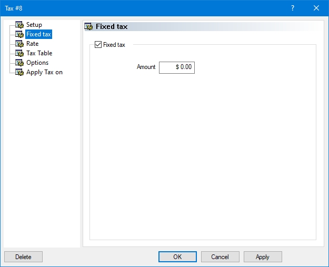Select the Rate page label in tree
This screenshot has height=267, width=329.
pyautogui.click(x=33, y=44)
